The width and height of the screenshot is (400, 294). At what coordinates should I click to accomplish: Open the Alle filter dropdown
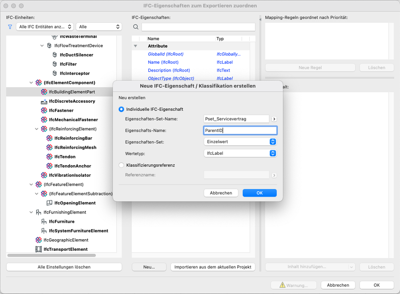click(99, 27)
